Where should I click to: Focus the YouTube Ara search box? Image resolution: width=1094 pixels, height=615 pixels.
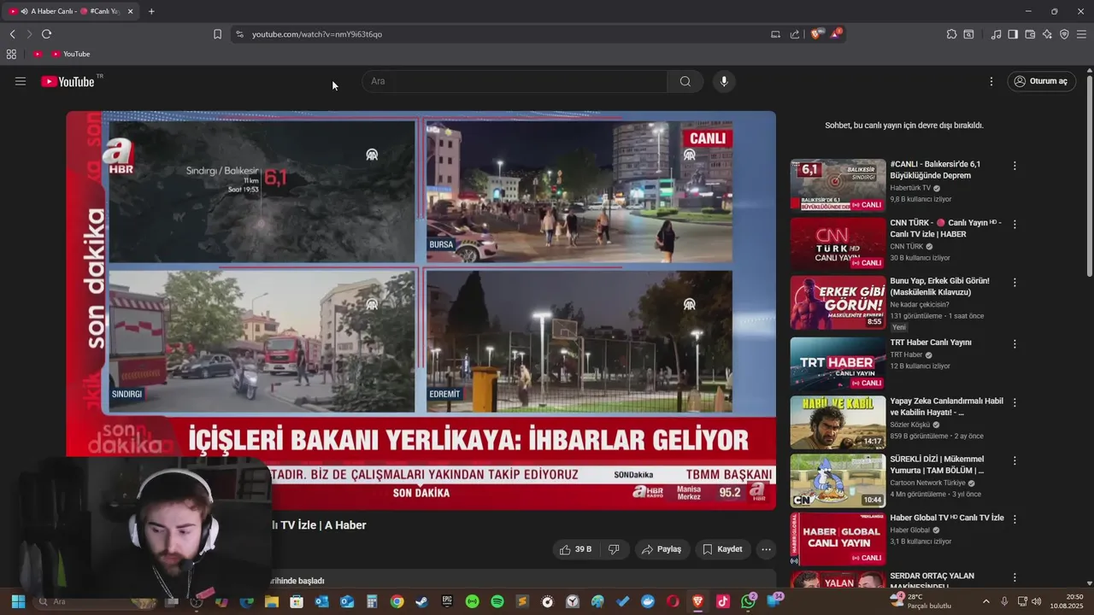[x=515, y=81]
